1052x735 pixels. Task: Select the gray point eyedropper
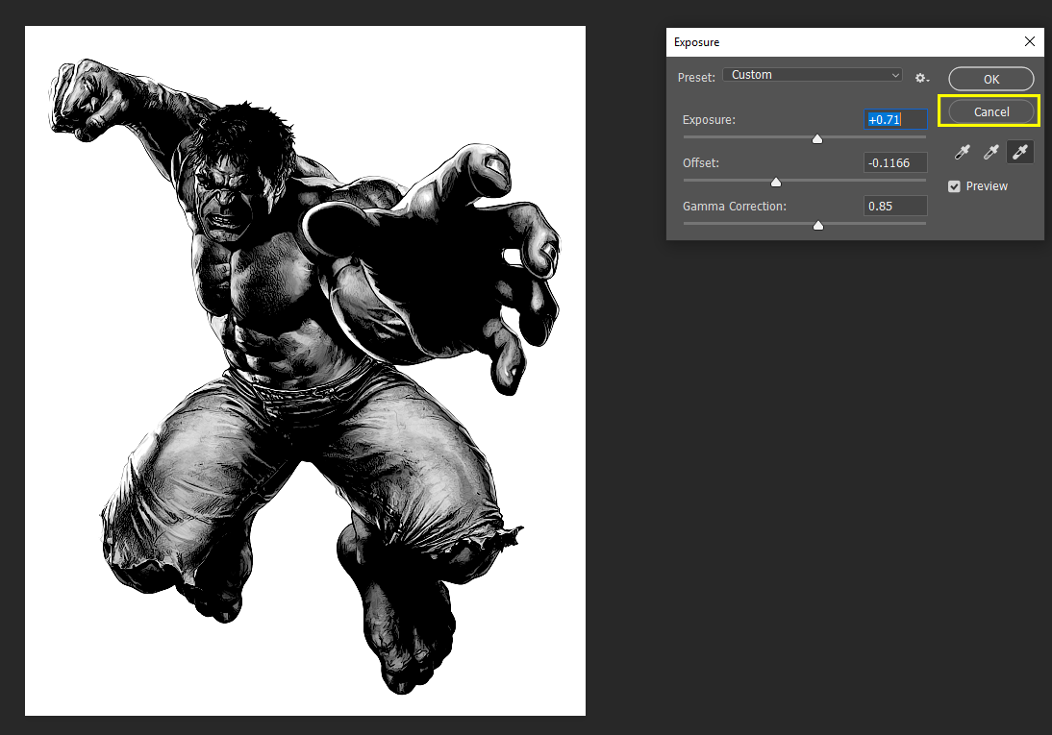pyautogui.click(x=991, y=152)
